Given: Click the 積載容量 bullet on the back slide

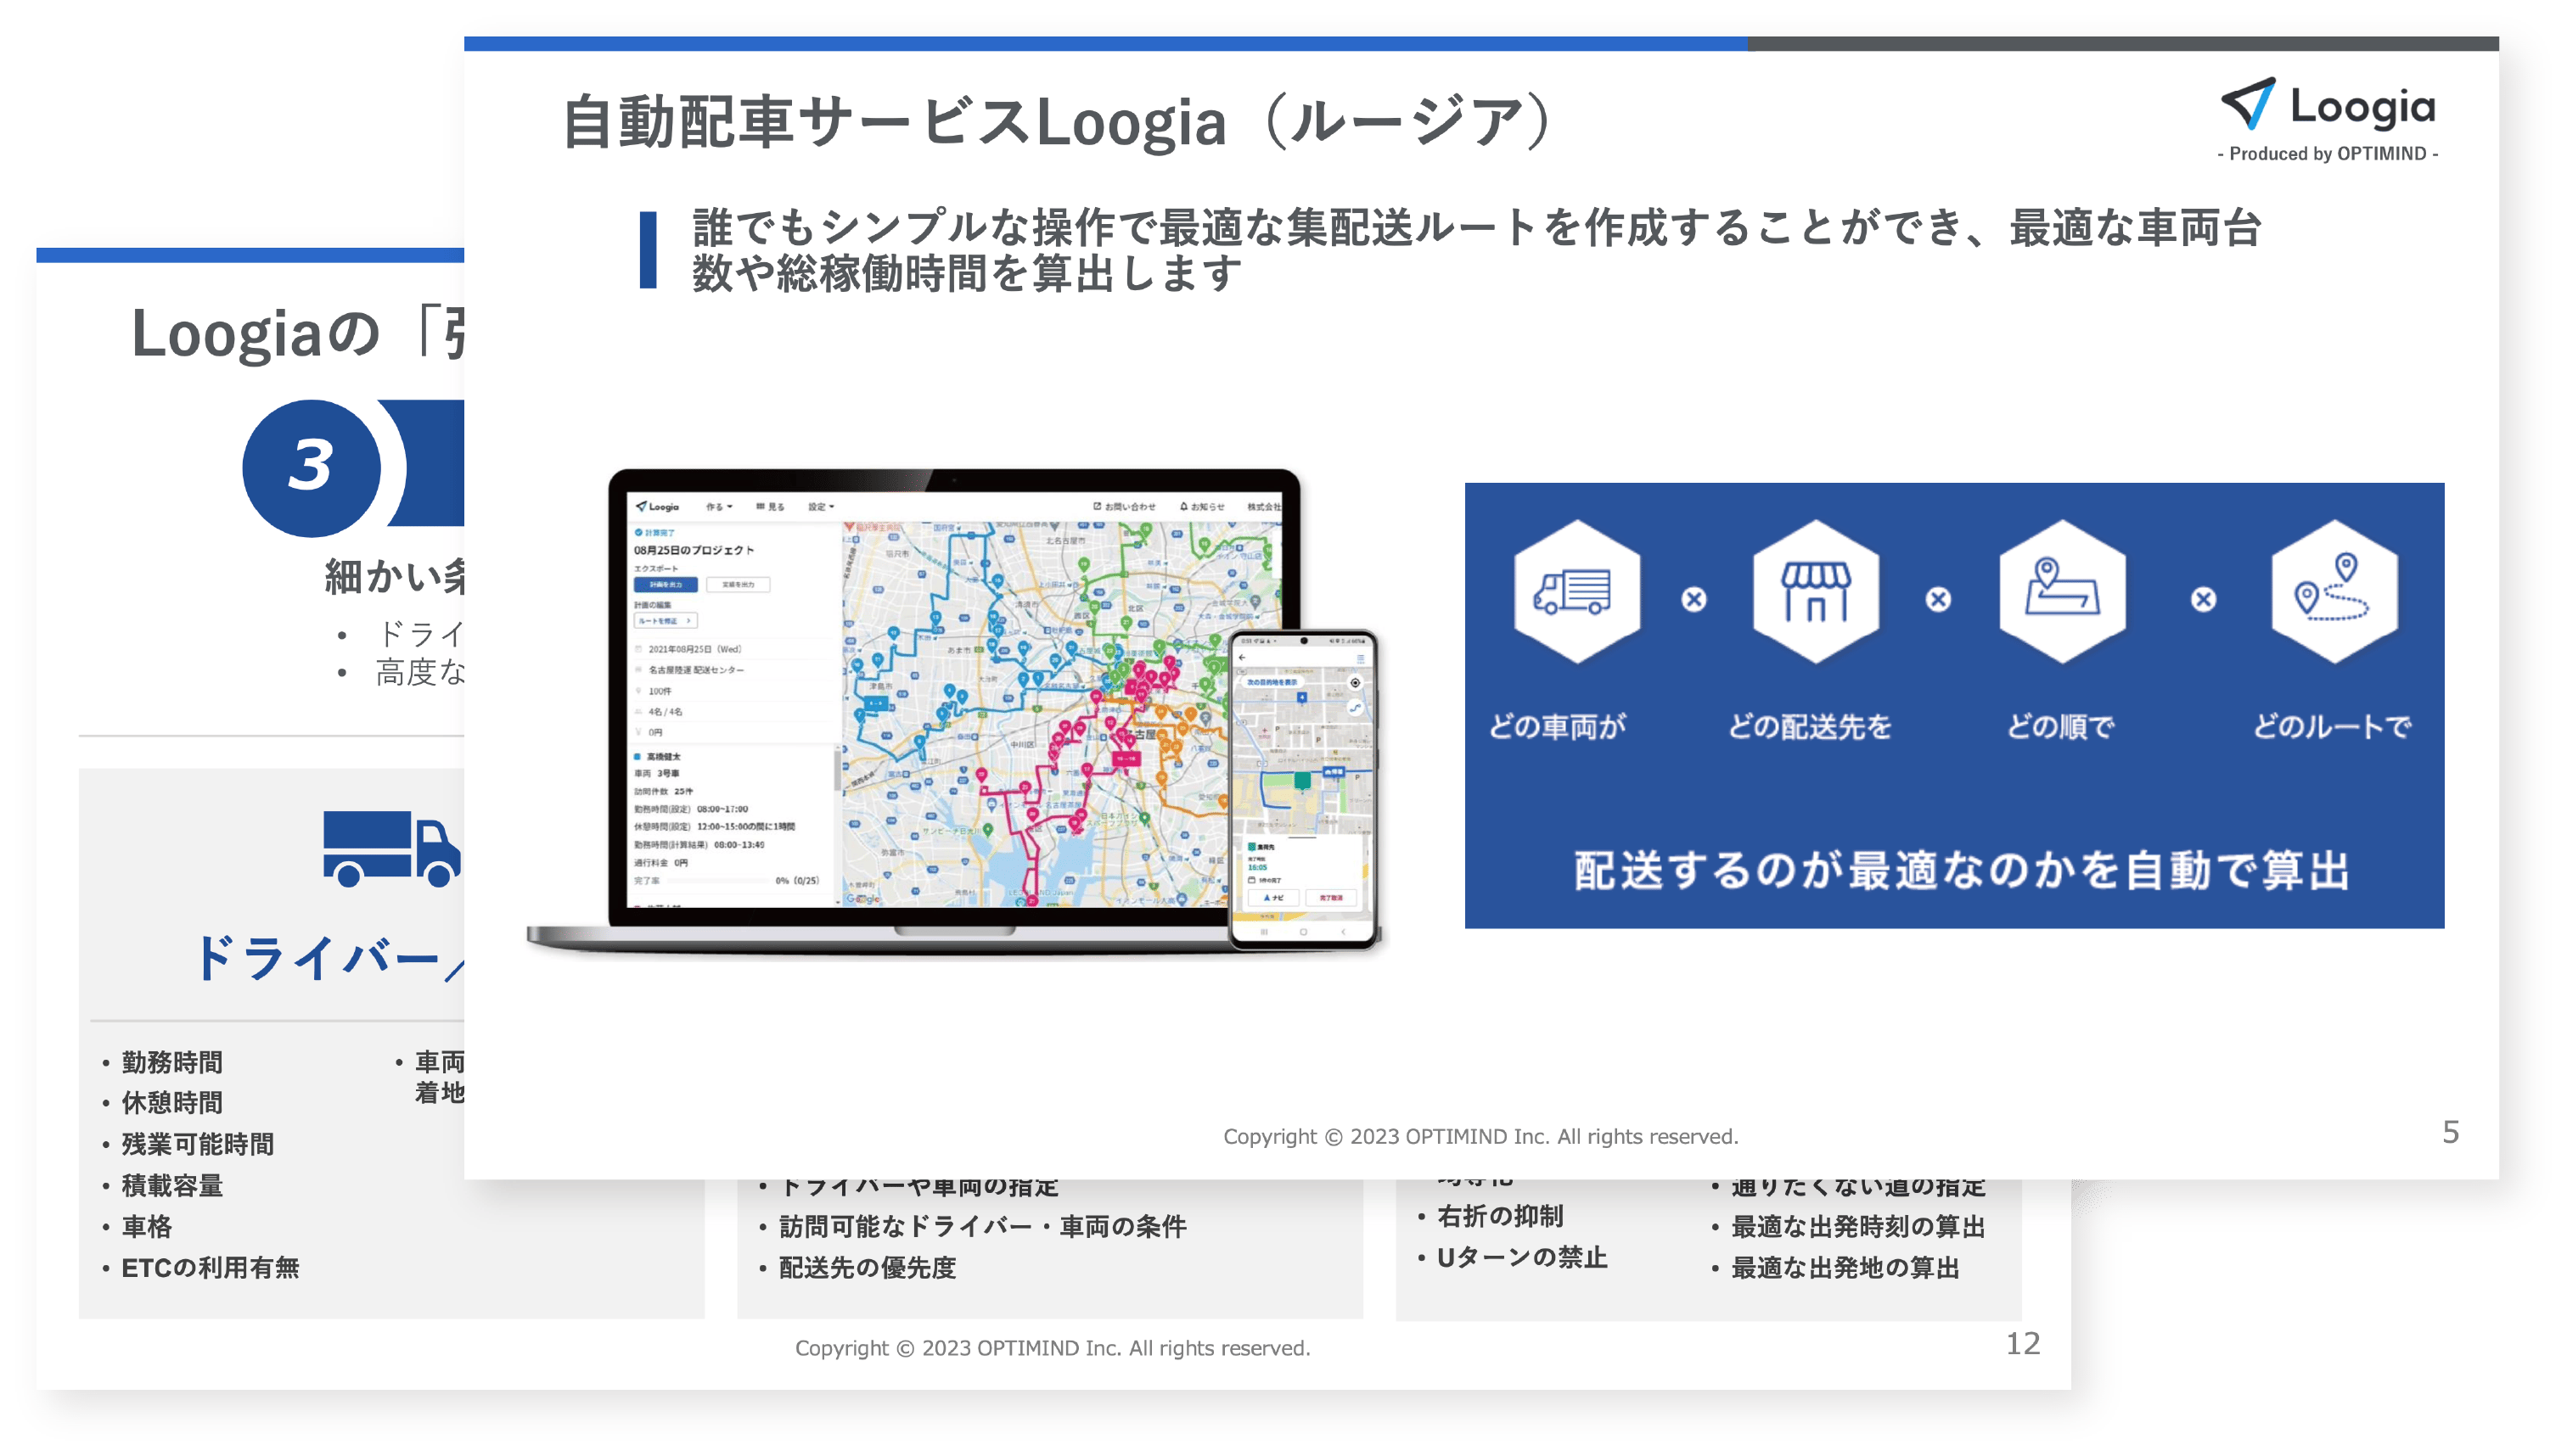Looking at the screenshot, I should (172, 1186).
